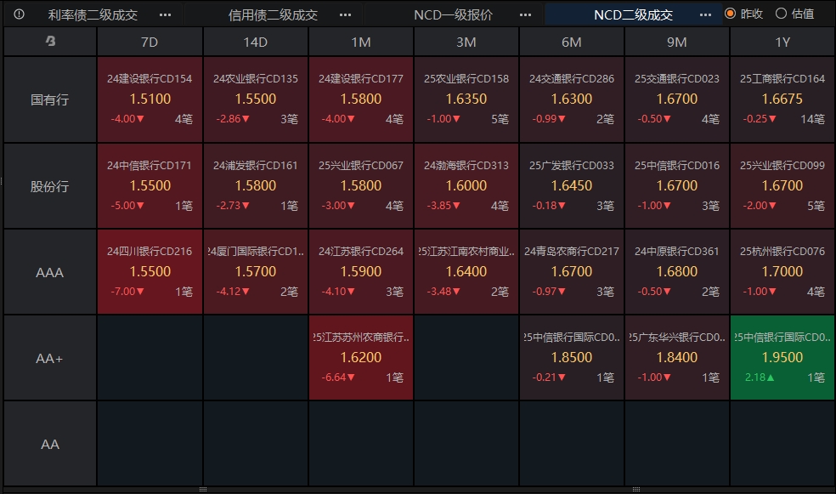Viewport: 836px width, 494px height.
Task: Select the 国有行 row label
Action: pyautogui.click(x=49, y=99)
